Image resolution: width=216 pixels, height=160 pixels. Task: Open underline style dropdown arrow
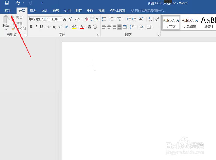click(45, 27)
